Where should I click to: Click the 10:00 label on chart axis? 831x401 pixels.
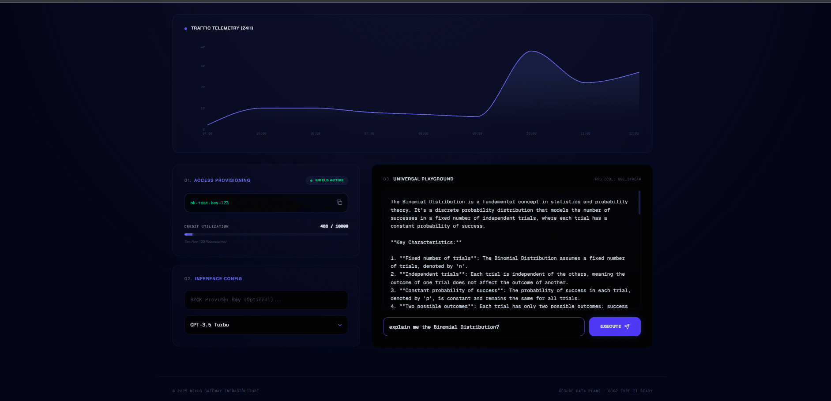pos(531,133)
